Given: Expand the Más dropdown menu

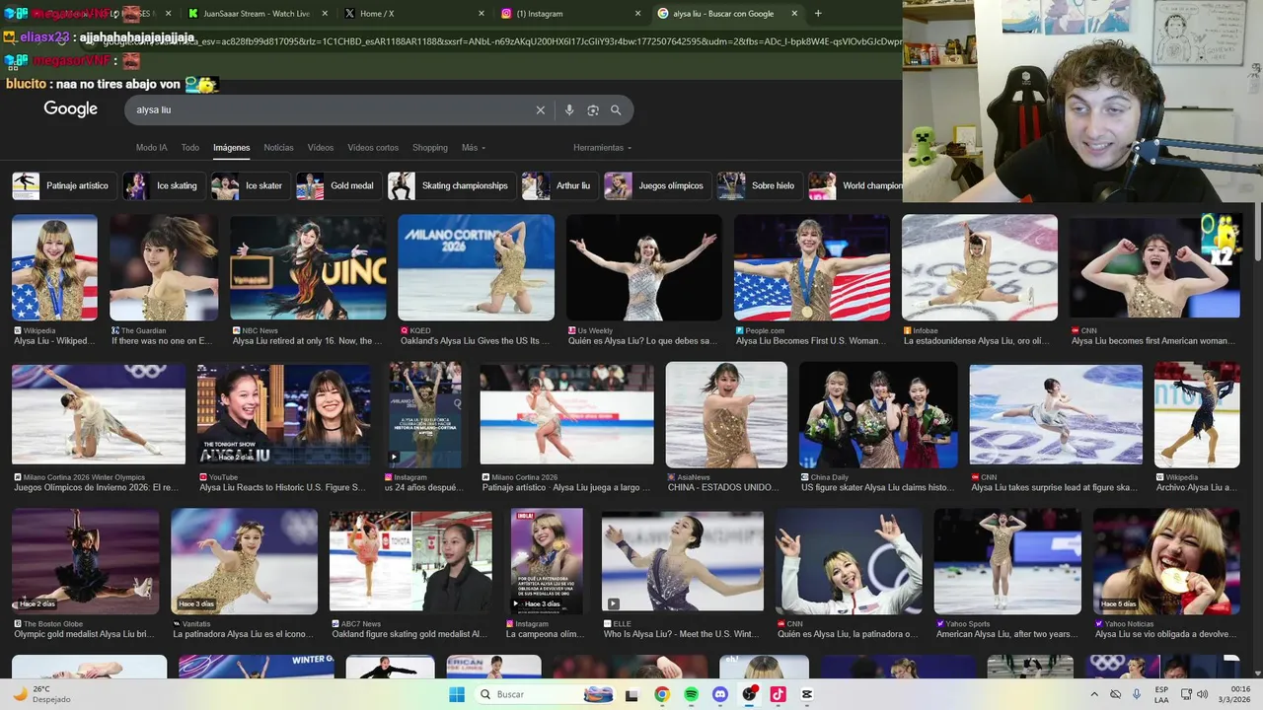Looking at the screenshot, I should (474, 148).
